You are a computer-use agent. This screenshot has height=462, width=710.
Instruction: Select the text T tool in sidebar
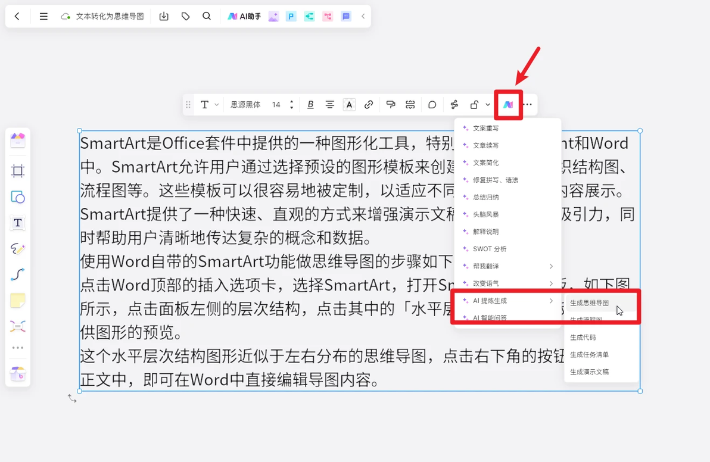[18, 223]
